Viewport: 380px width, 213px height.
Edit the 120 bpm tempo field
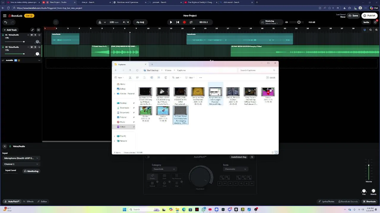pos(114,22)
